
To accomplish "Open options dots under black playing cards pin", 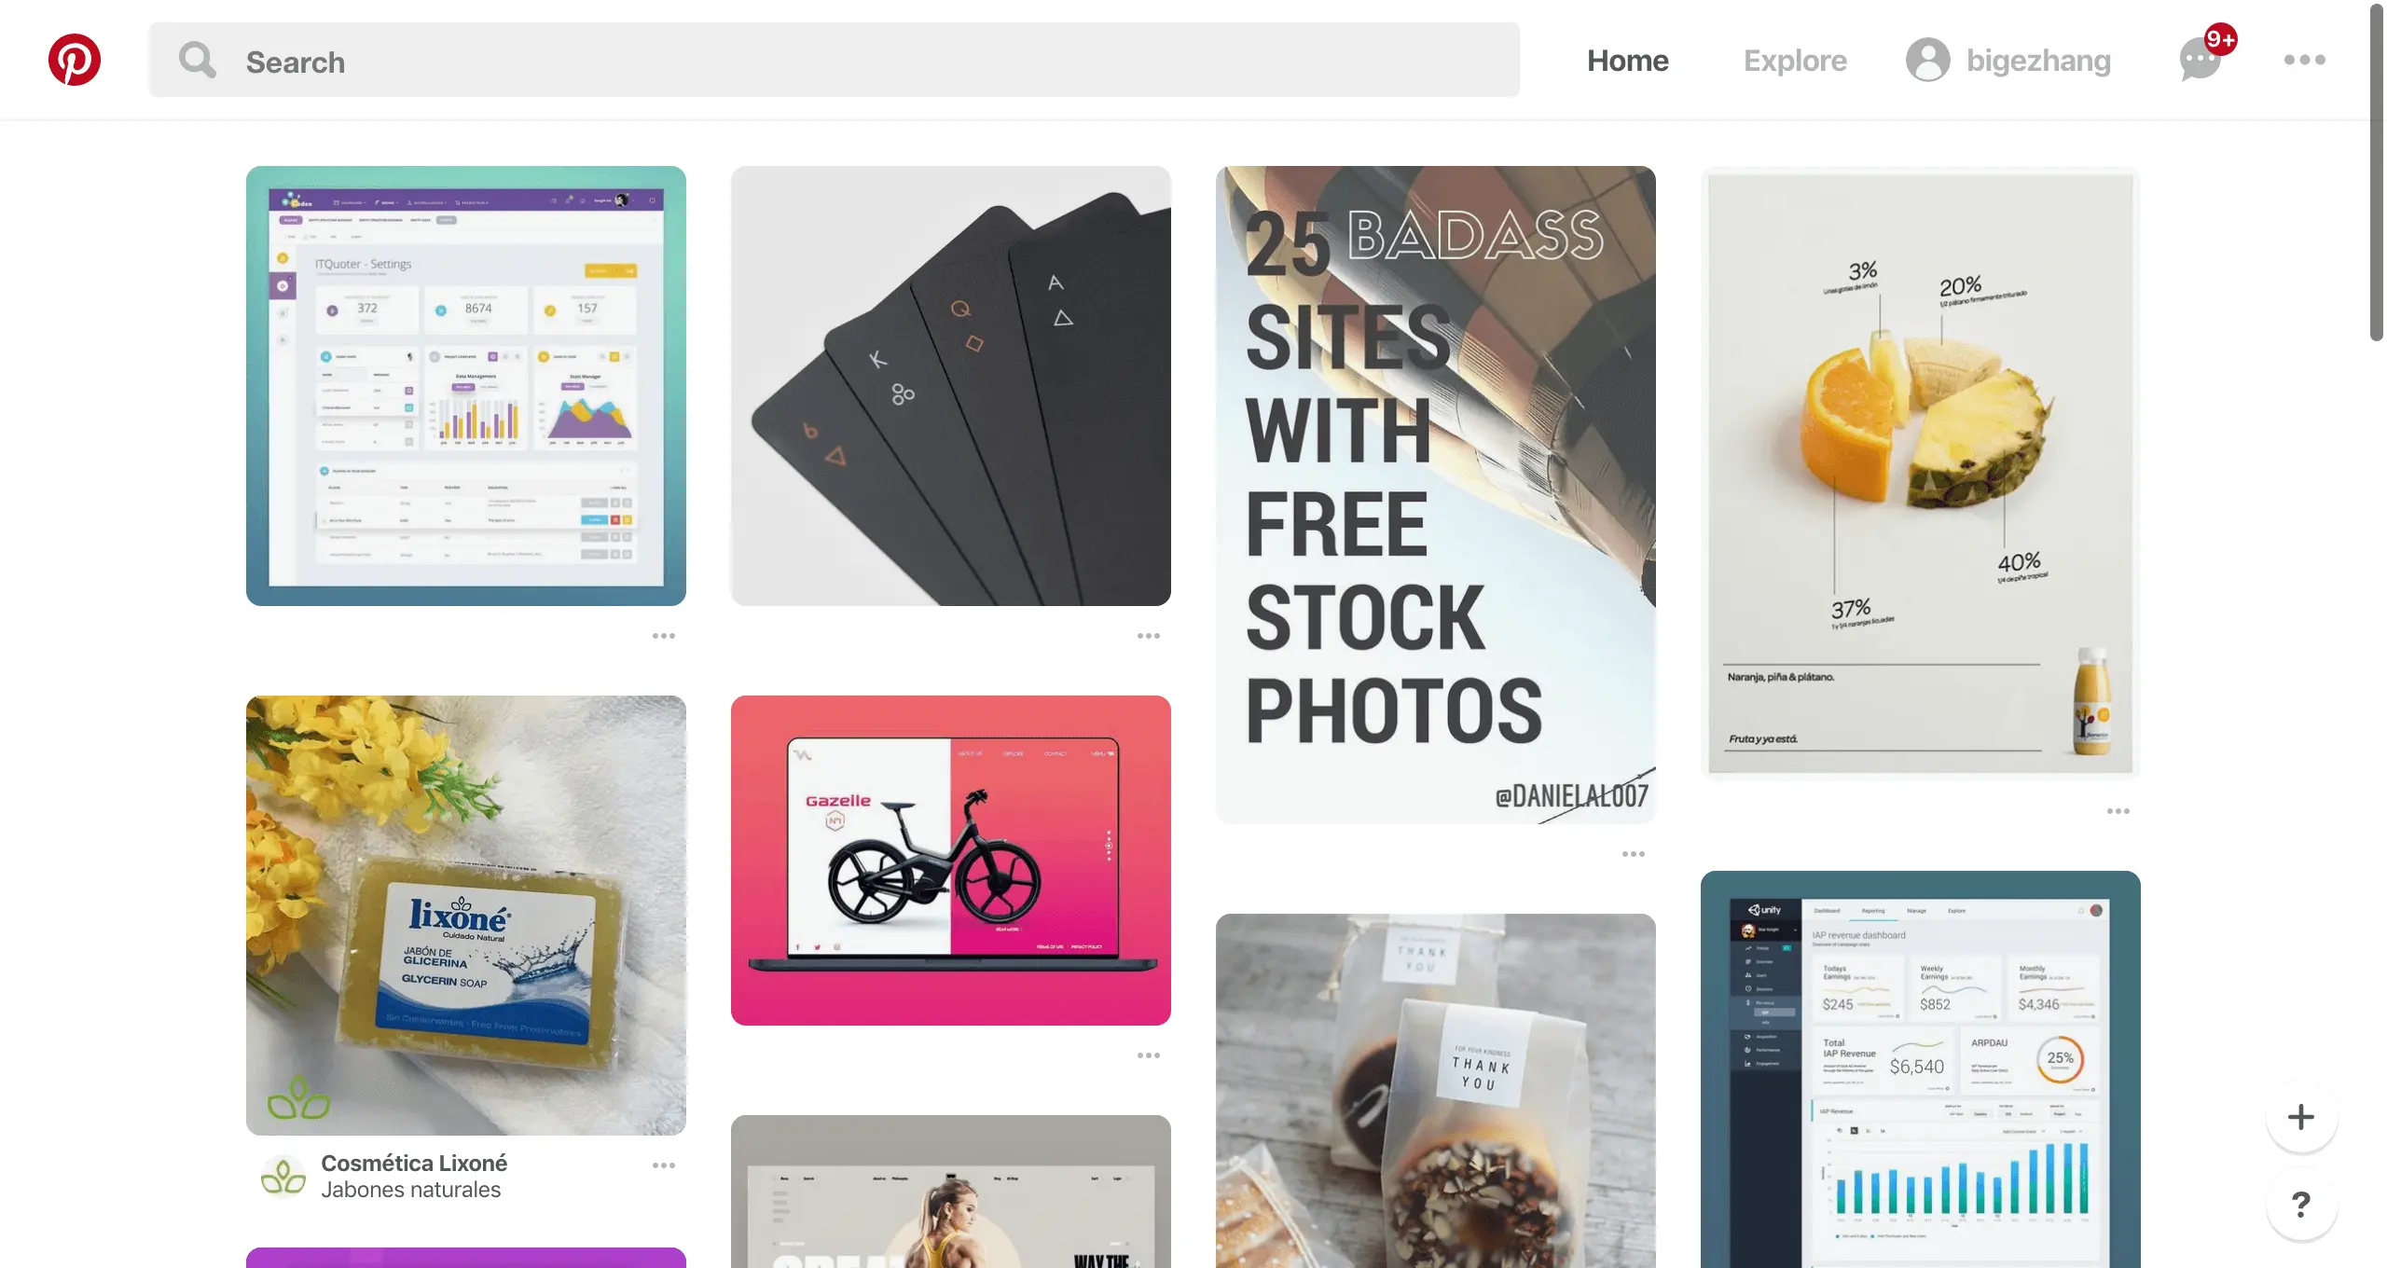I will click(x=1149, y=636).
